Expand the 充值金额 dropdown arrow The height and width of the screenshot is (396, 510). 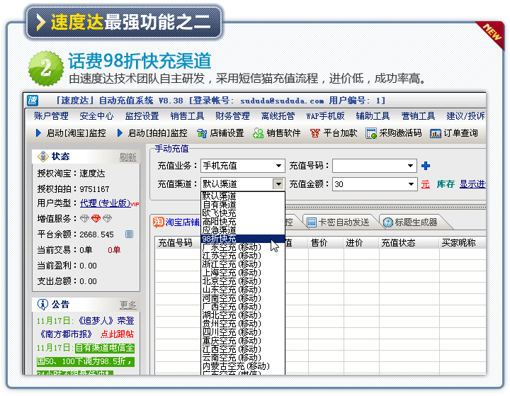(x=411, y=184)
